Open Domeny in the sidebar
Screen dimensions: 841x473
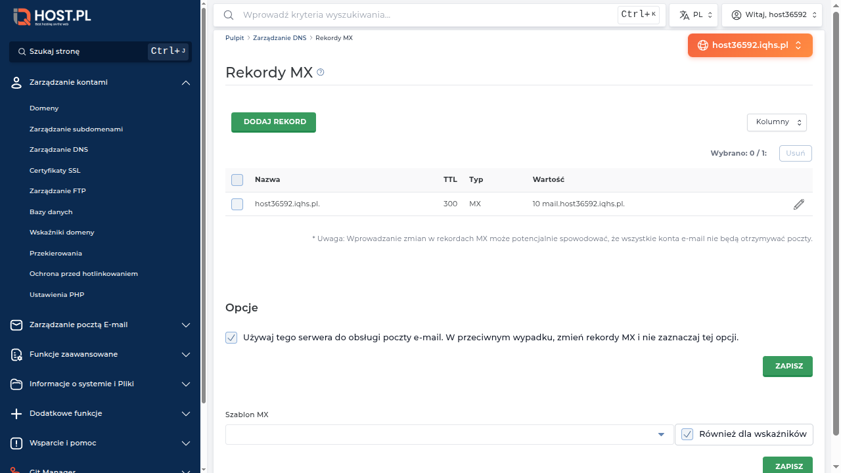pyautogui.click(x=44, y=108)
